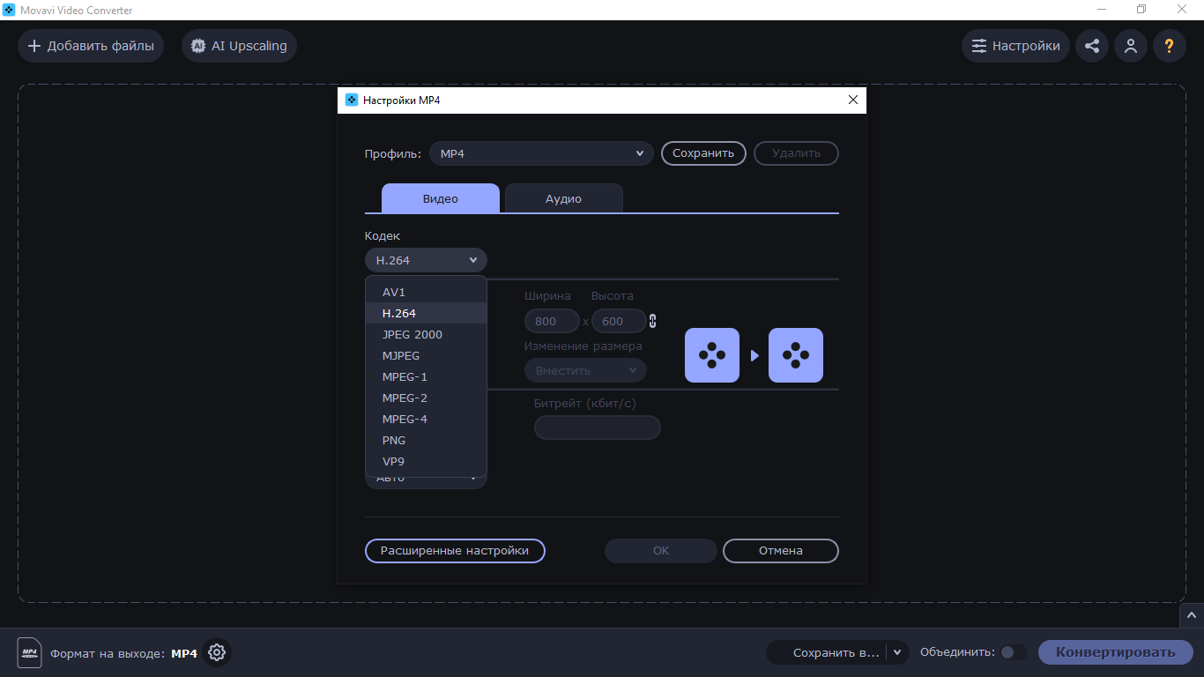The height and width of the screenshot is (677, 1204).
Task: Collapse the Кодек H.264 dropdown
Action: tap(426, 260)
